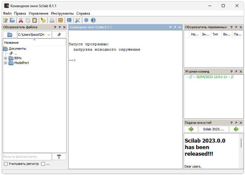Launch SciNotes editor from toolbar

5,20
